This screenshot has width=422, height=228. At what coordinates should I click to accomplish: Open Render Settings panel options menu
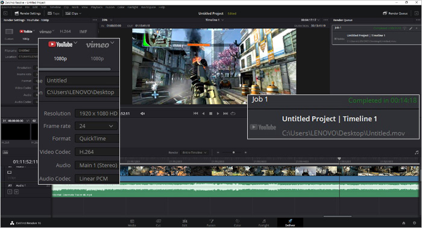point(95,20)
